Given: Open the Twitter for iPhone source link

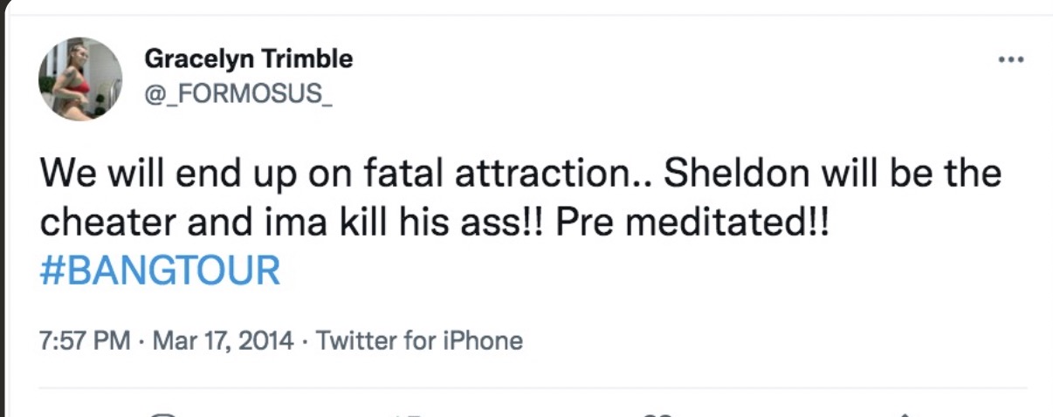Looking at the screenshot, I should pyautogui.click(x=419, y=339).
